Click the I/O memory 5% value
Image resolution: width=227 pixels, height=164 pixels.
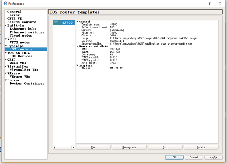tap(112, 55)
